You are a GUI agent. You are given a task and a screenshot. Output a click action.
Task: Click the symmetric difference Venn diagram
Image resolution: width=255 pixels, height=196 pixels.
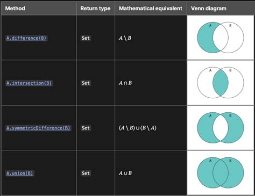pos(221,128)
